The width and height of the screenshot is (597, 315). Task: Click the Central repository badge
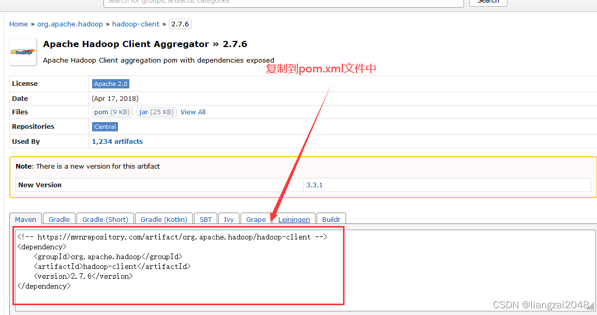coord(105,127)
